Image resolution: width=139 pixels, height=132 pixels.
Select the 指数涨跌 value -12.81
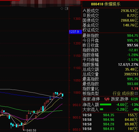(133, 50)
